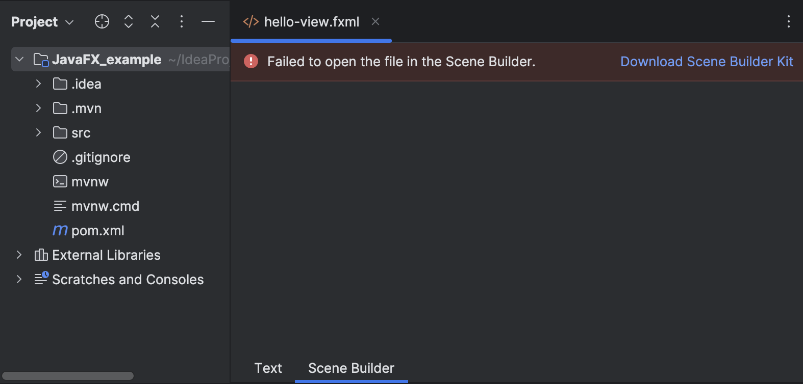Screen dimensions: 803x384
Task: Click the error icon in the Scene Builder banner
Action: (x=250, y=61)
